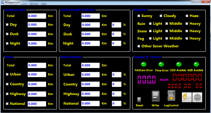Image resolution: width=211 pixels, height=113 pixels.
Task: Check the Night ambient light checkbox
Action: tap(7, 43)
